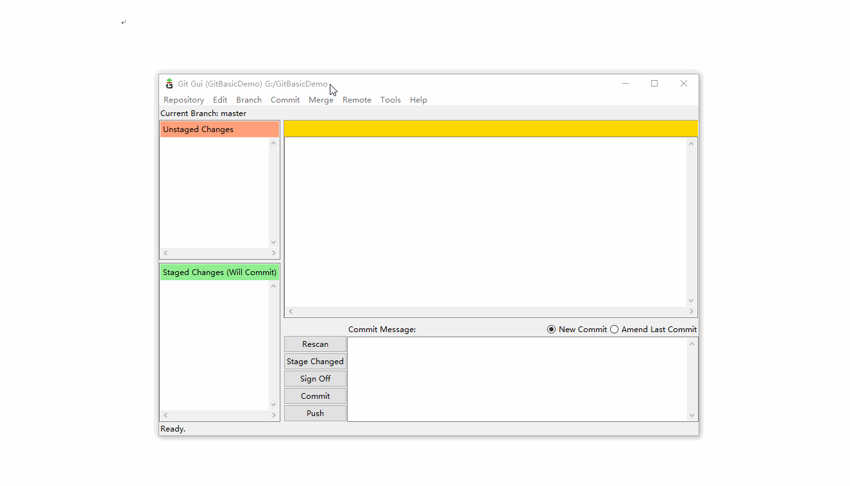Viewport: 850px width, 486px height.
Task: Click the Ready. status bar text
Action: click(173, 429)
